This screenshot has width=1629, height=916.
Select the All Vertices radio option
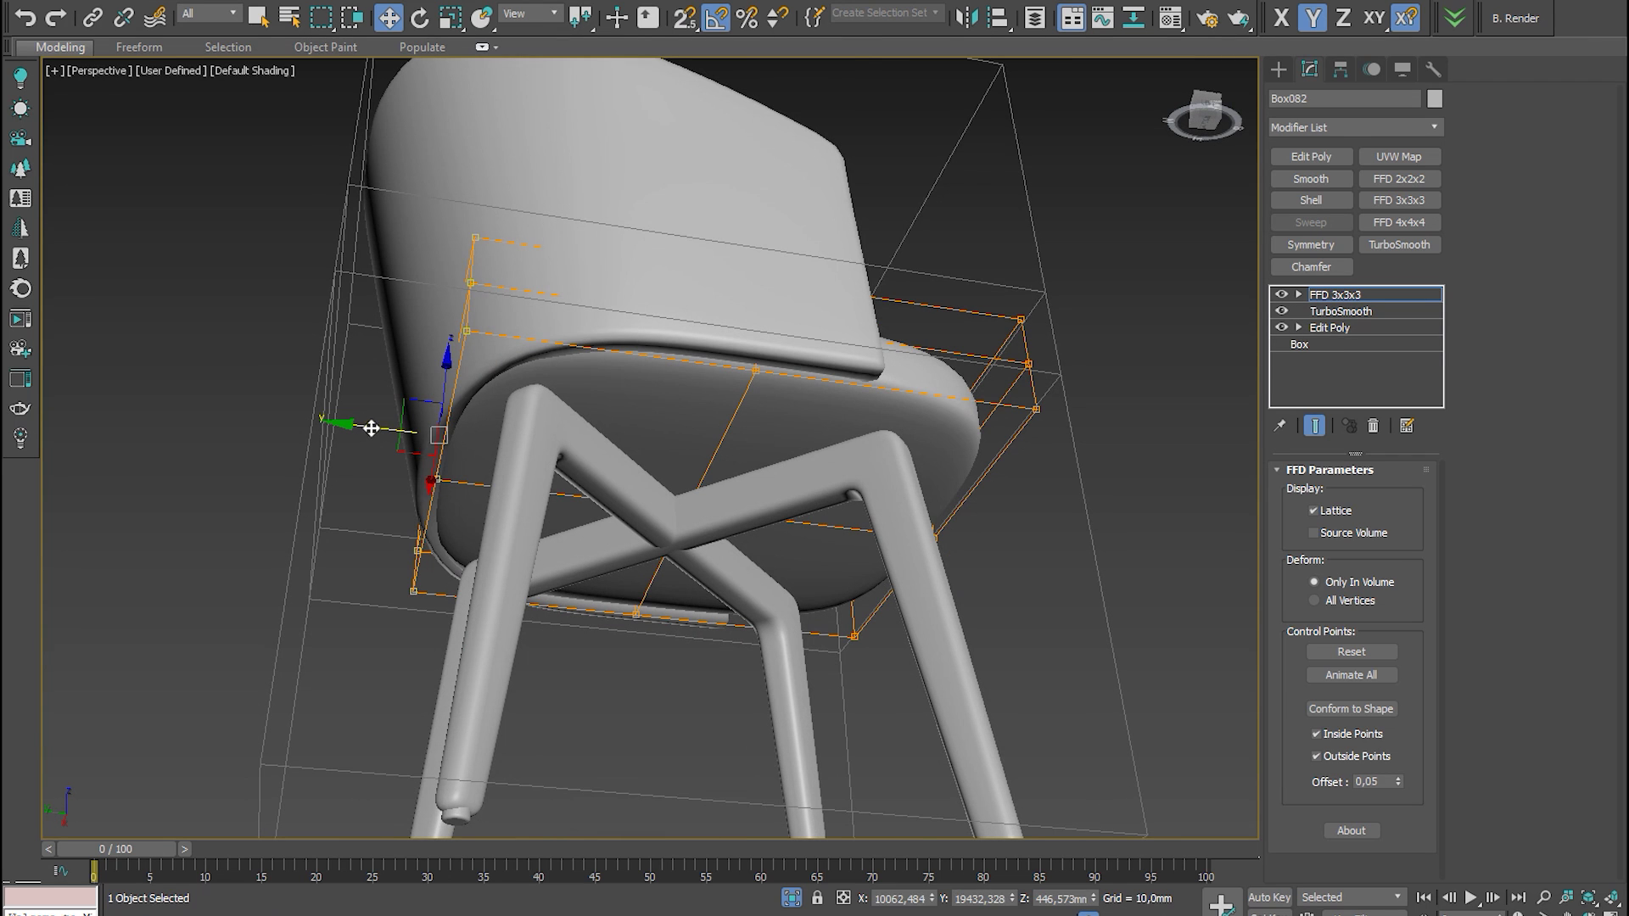(x=1314, y=600)
